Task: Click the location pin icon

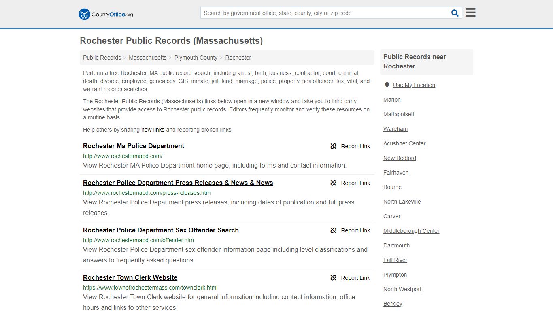Action: tap(387, 85)
